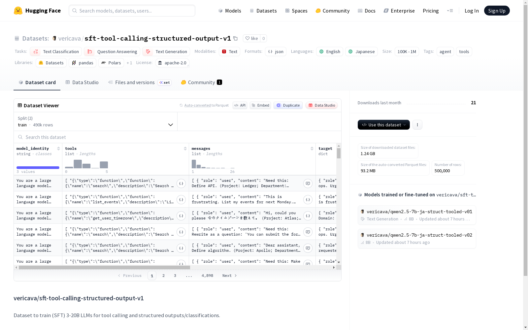Click the first bar in messages lengths histogram
The height and width of the screenshot is (330, 528).
tap(194, 164)
